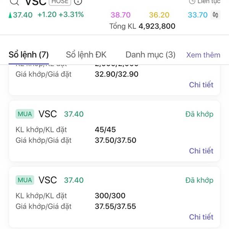Tap the search magnifier icon
The image size is (229, 229).
15,2
